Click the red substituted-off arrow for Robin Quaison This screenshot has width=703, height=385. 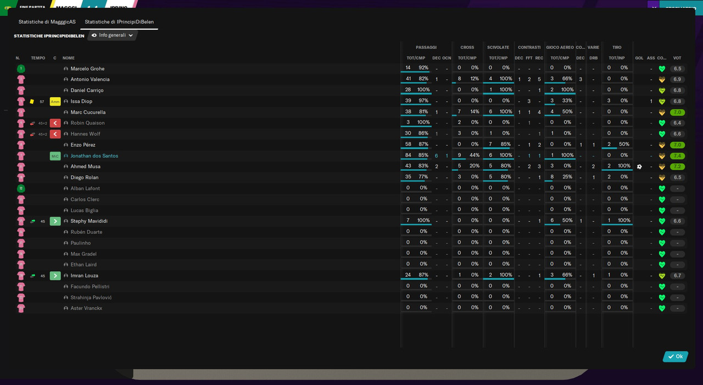(55, 123)
